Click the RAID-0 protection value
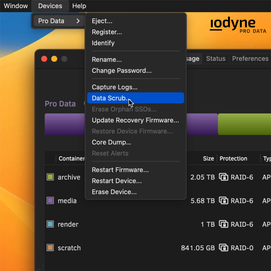Screen dimensions: 271x271 [242, 248]
